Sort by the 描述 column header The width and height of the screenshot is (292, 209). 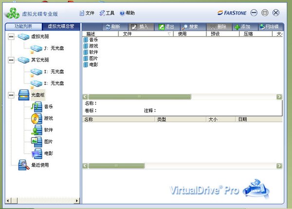click(100, 34)
